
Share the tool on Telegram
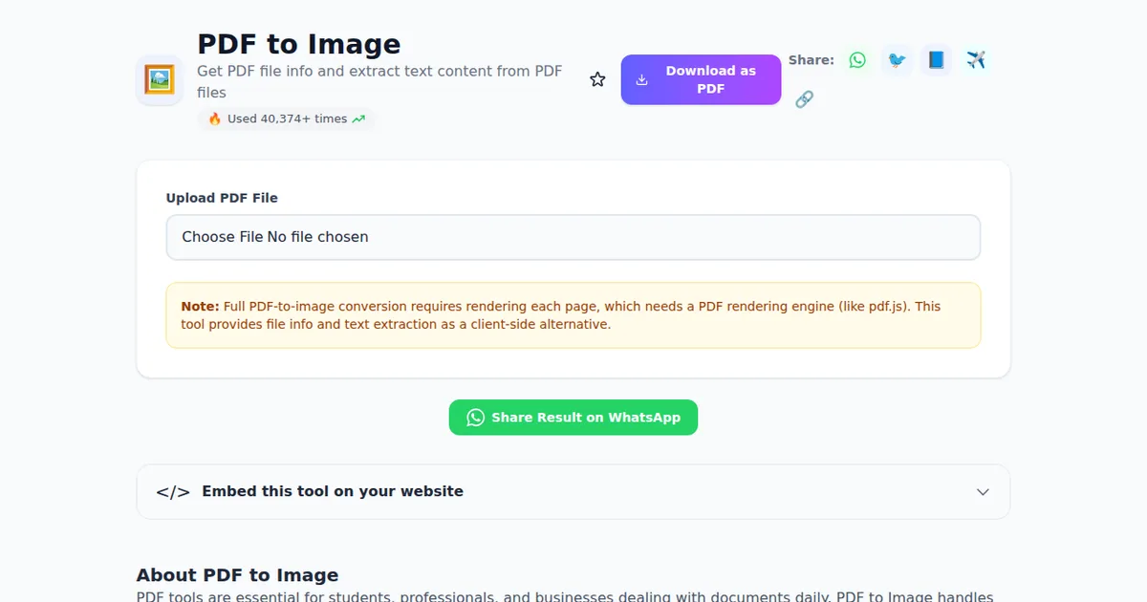(x=976, y=59)
